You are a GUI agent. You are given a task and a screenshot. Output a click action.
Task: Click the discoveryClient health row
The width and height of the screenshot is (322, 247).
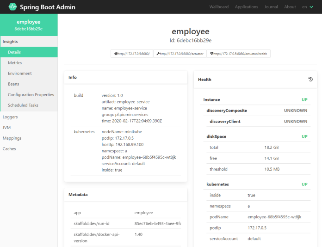pyautogui.click(x=259, y=121)
